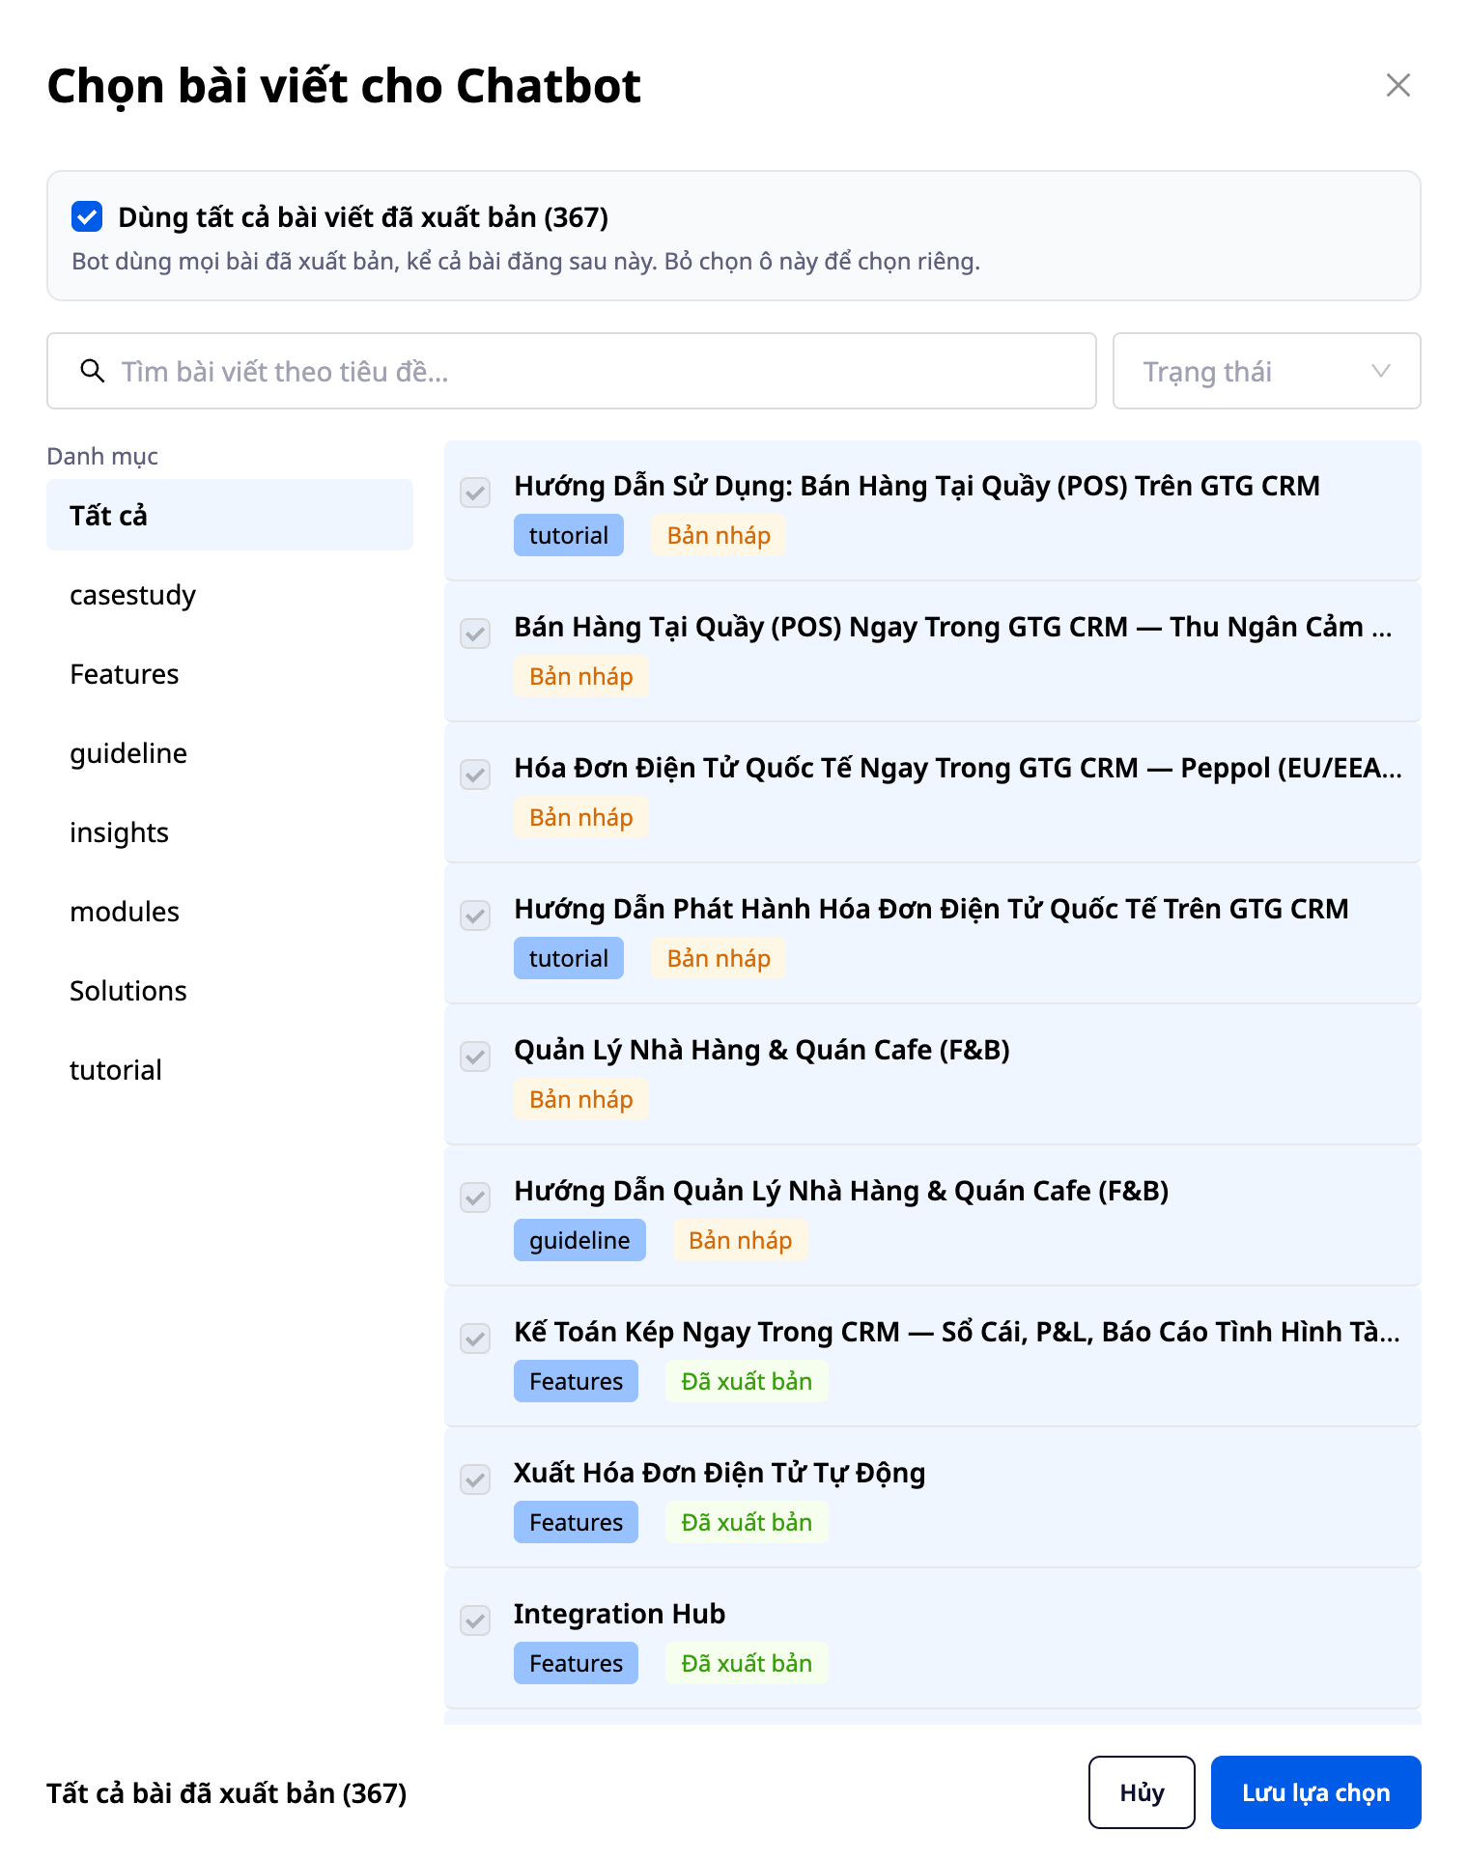Click title Quản Lý Nhà Hàng & Quán Cafe (F&B)
This screenshot has width=1468, height=1860.
(x=762, y=1050)
